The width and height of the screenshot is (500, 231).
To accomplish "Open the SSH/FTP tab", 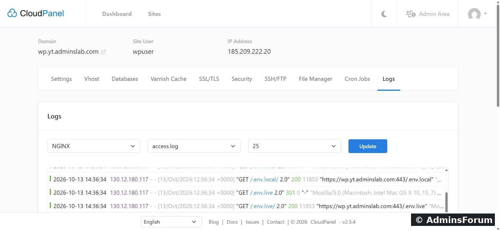I will [276, 79].
